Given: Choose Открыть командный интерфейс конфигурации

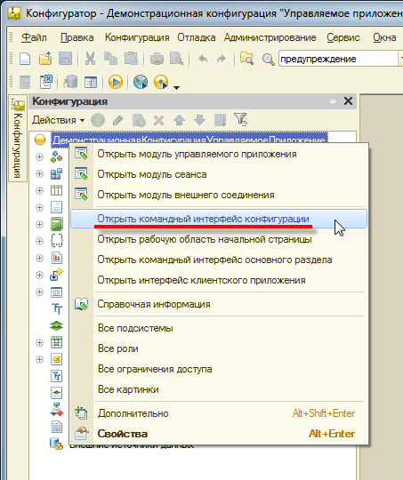Looking at the screenshot, I should [x=219, y=219].
